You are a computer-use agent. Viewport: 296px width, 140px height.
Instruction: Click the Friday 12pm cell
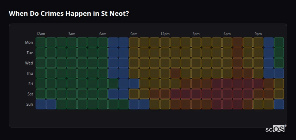coord(165,84)
